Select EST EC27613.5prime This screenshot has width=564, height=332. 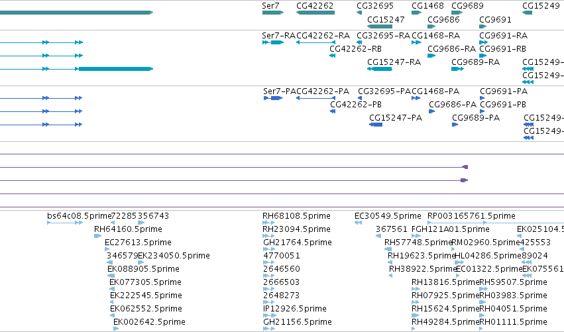pyautogui.click(x=138, y=243)
